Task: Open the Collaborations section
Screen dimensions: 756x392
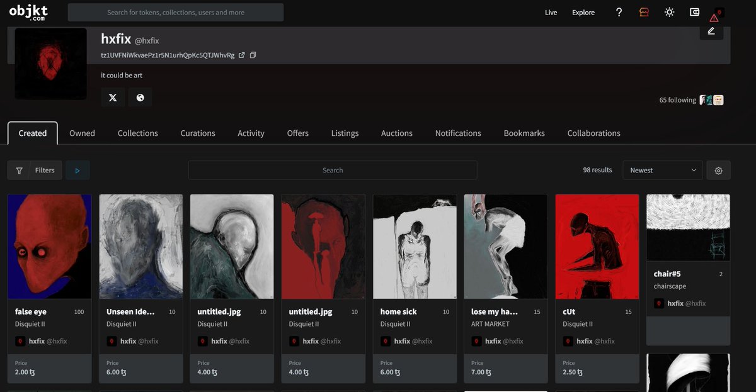Action: 593,133
